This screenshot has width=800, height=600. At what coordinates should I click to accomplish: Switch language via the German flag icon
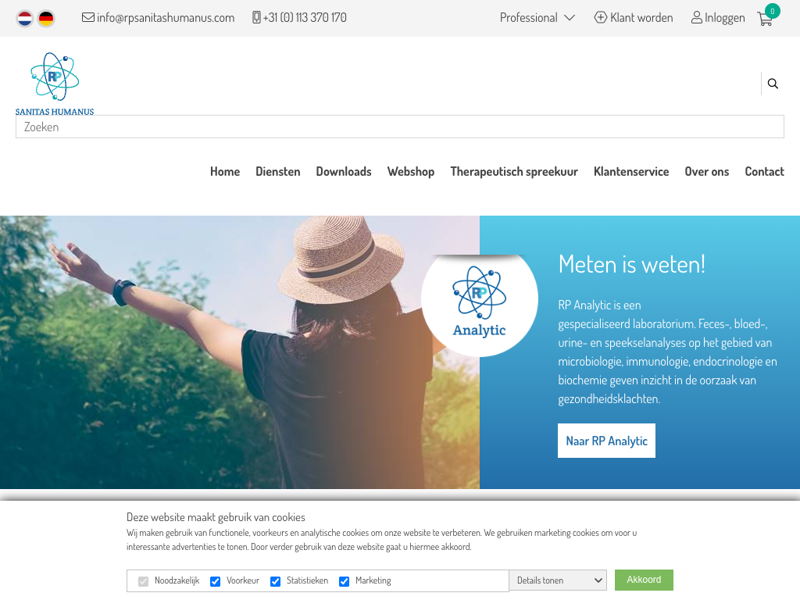pyautogui.click(x=46, y=19)
